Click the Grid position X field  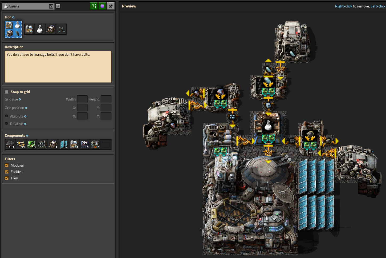[x=82, y=108]
